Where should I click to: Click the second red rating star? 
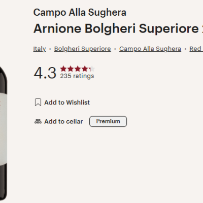point(71,69)
